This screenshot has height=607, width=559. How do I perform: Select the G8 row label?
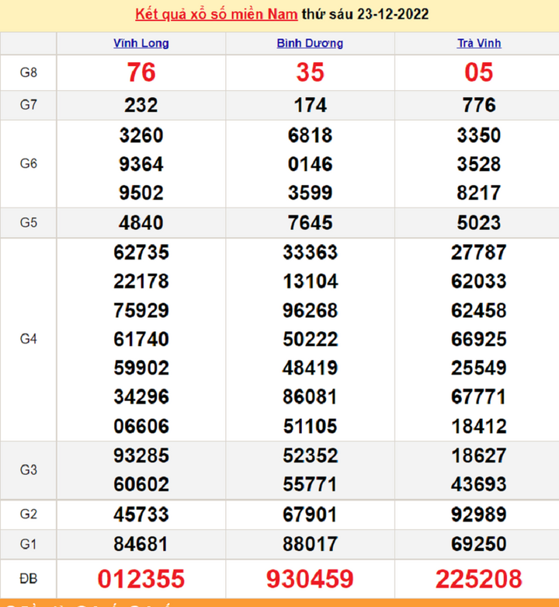29,72
